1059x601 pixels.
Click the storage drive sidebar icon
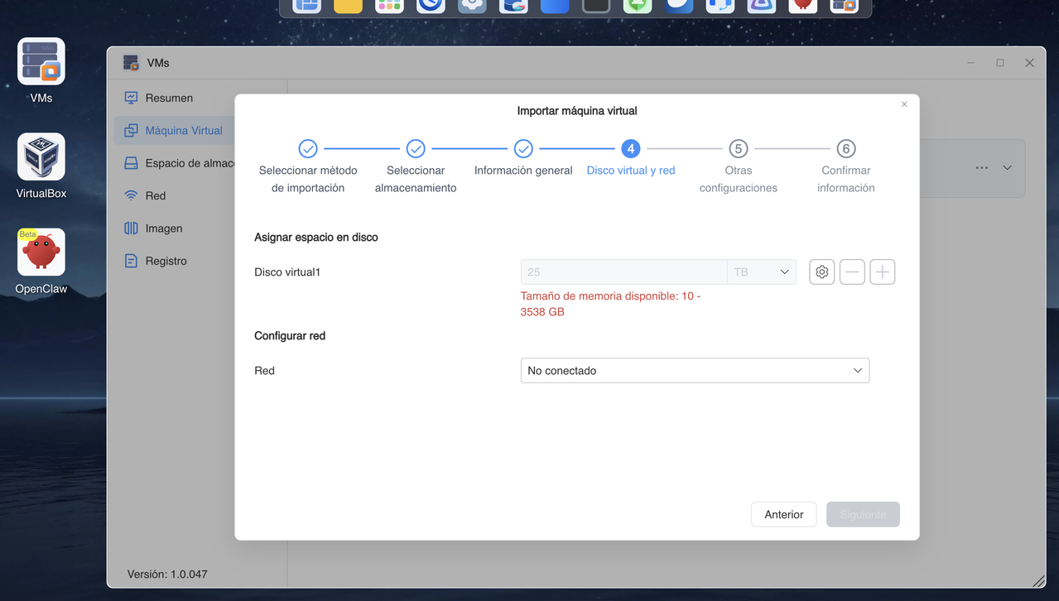tap(131, 163)
